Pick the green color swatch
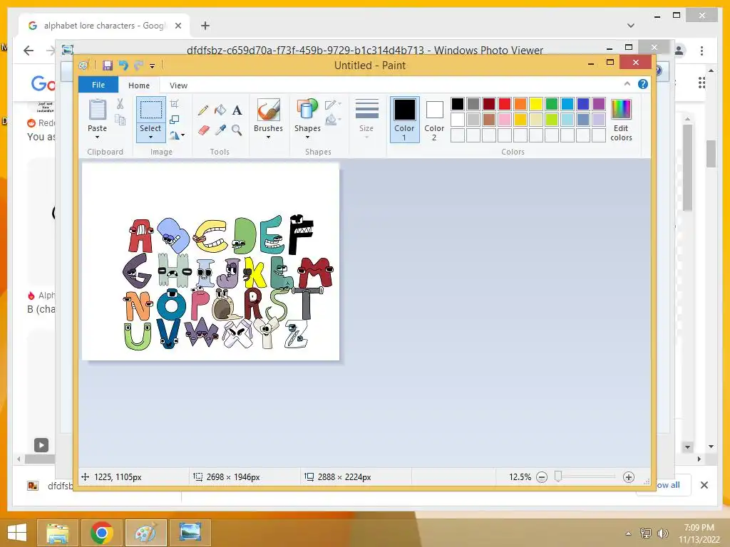 (x=552, y=104)
